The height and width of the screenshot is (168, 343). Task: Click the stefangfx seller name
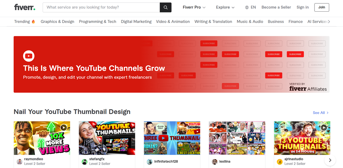click(x=97, y=159)
